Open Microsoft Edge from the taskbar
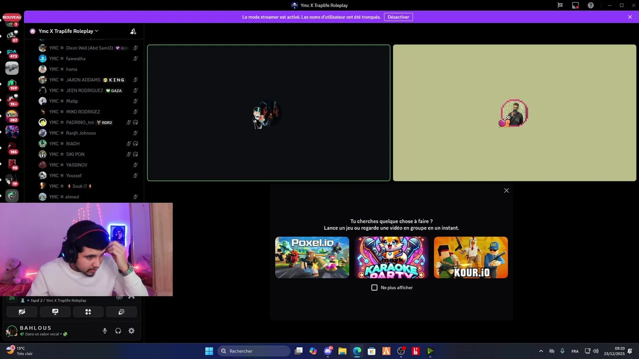 [357, 351]
